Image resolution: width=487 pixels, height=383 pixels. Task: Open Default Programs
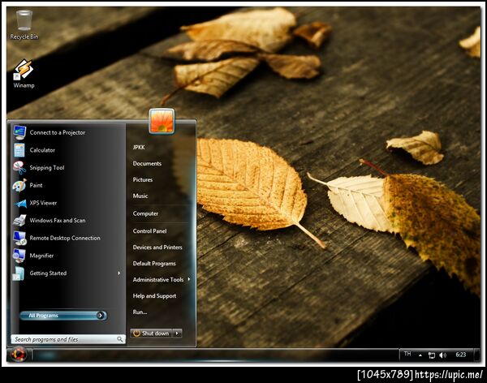pyautogui.click(x=154, y=264)
